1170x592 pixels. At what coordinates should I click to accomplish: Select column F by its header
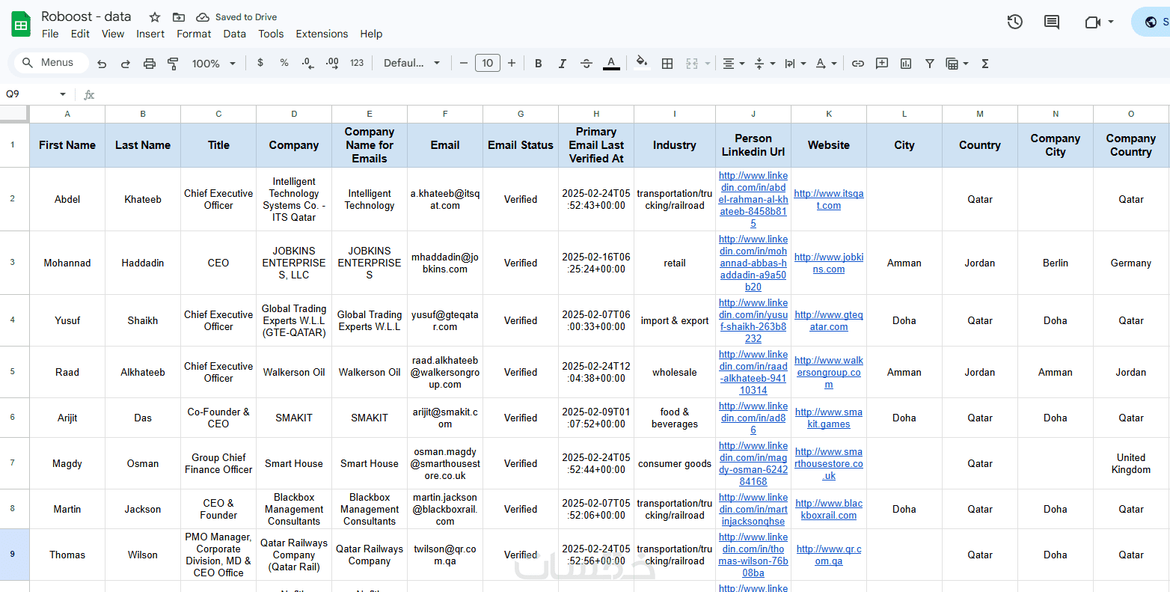point(445,114)
